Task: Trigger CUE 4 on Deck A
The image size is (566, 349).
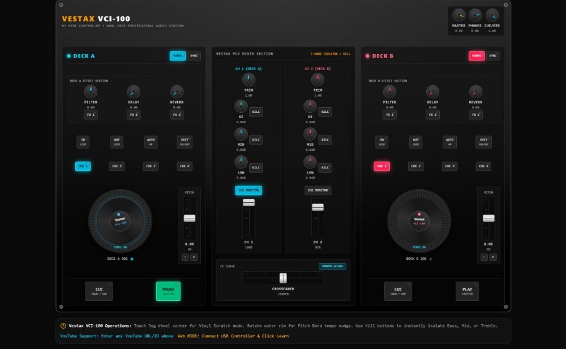Action: (x=185, y=166)
